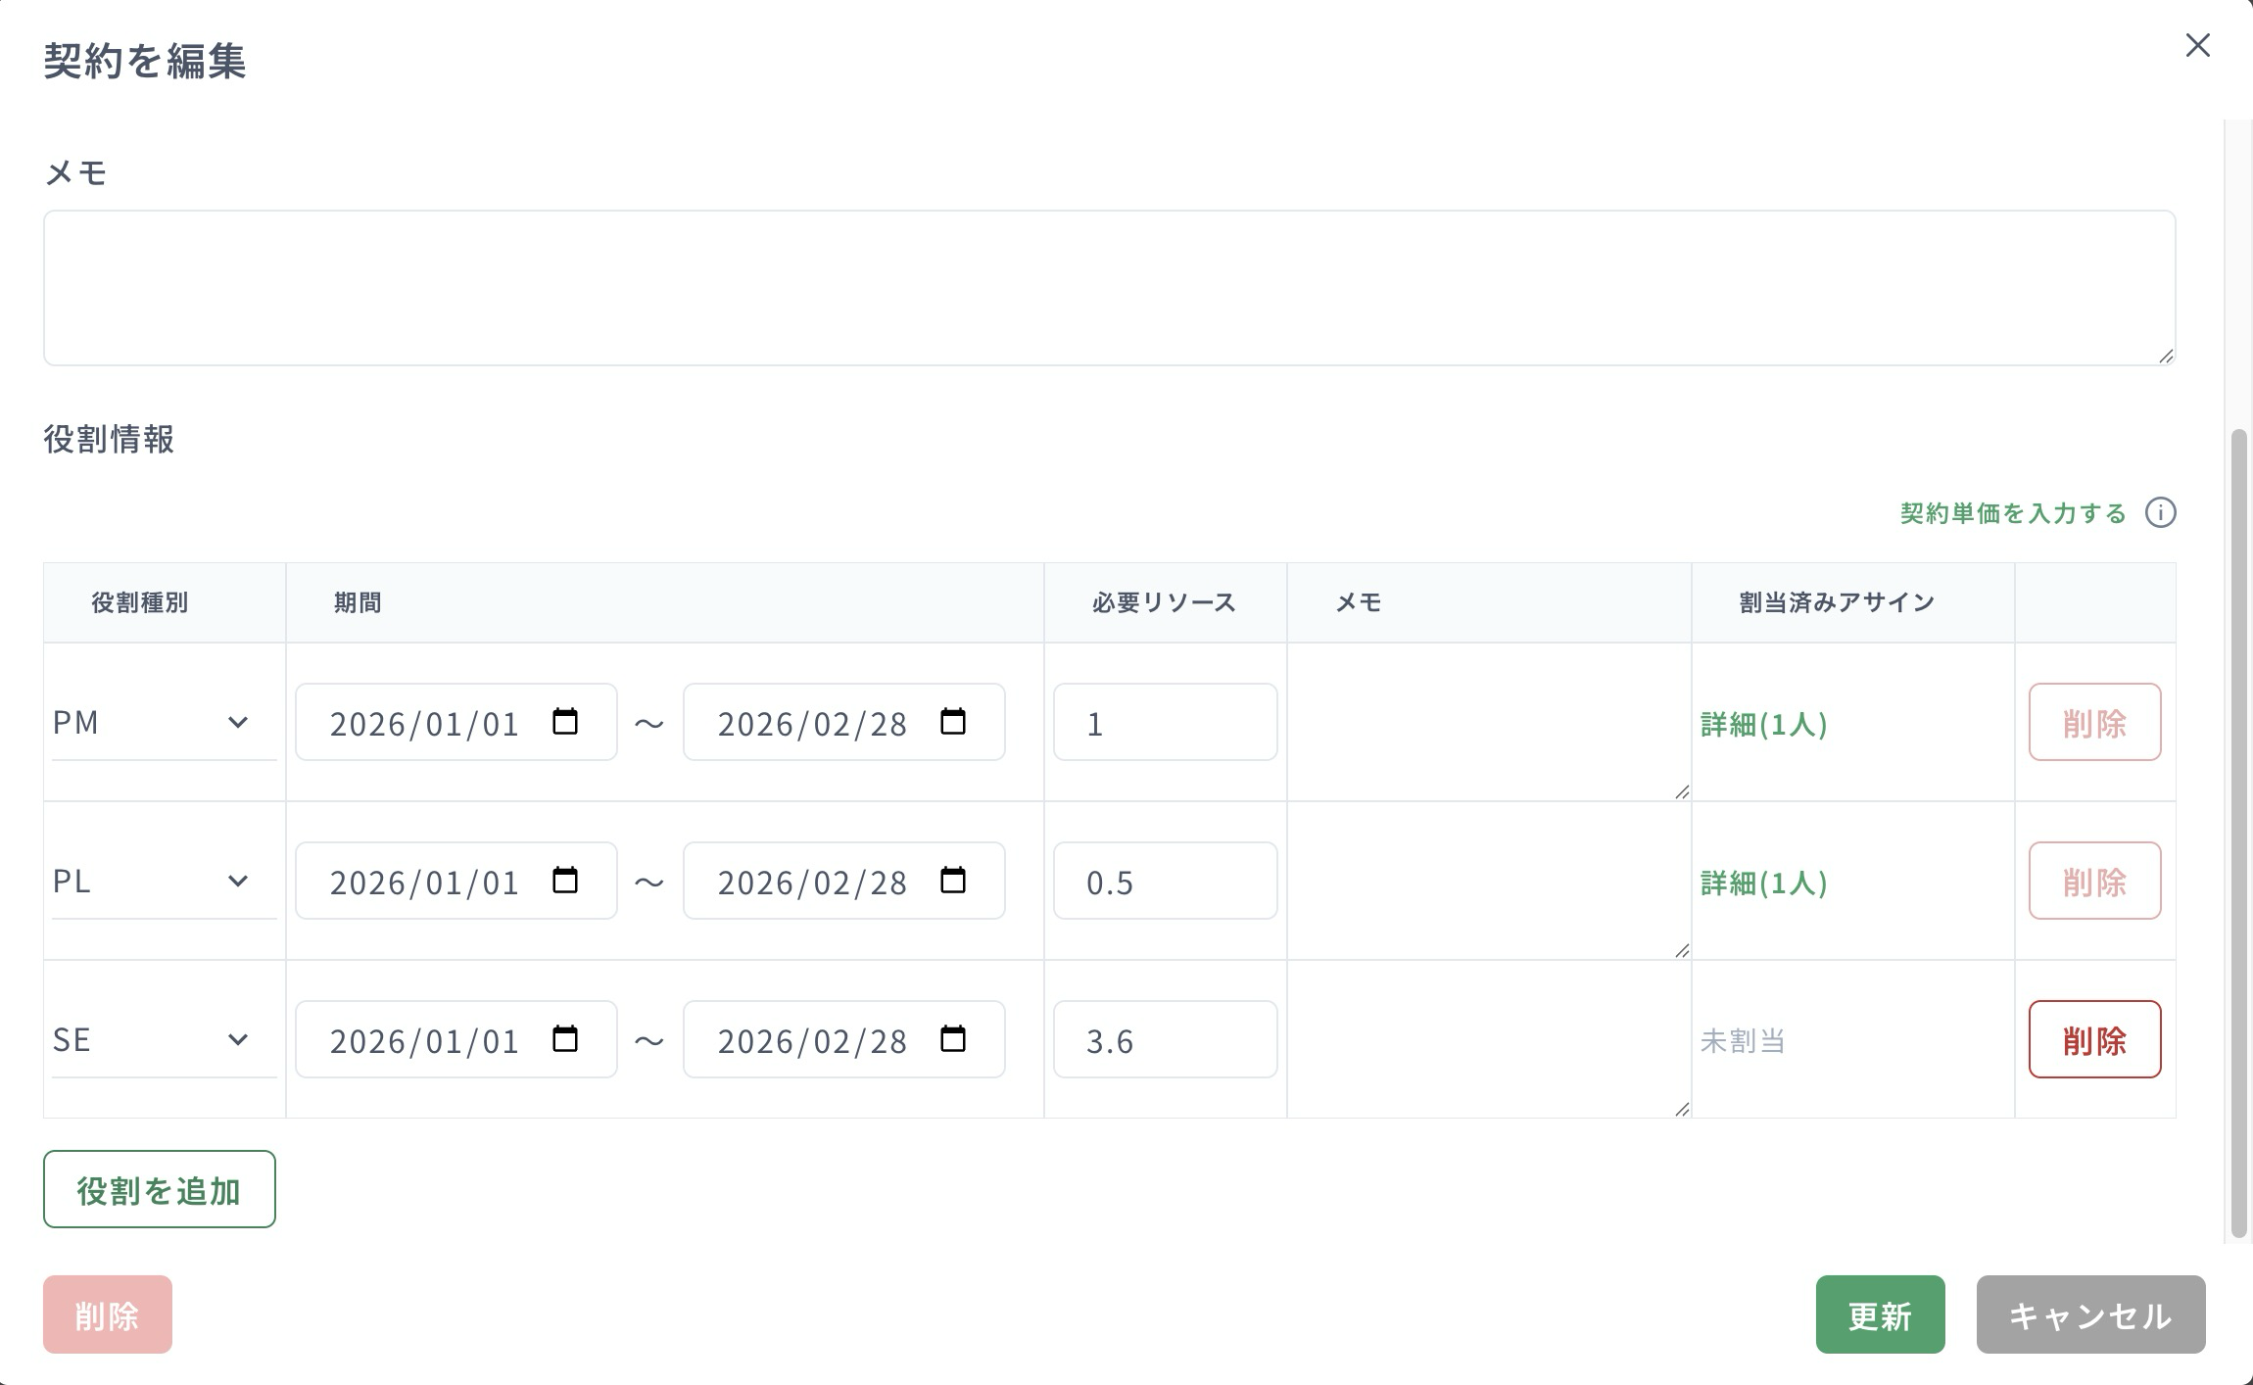Click 削除 button in the PL row
This screenshot has width=2253, height=1385.
tap(2094, 881)
